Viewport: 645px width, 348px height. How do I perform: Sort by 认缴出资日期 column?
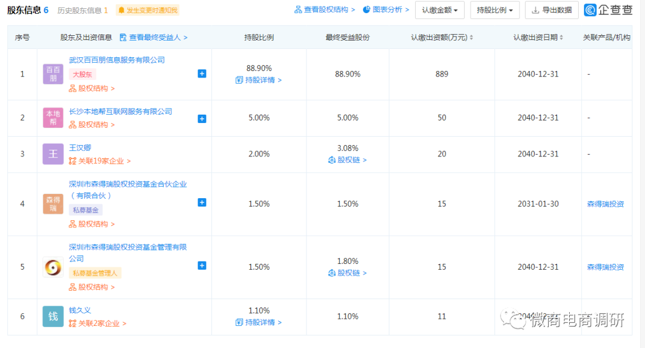[538, 38]
